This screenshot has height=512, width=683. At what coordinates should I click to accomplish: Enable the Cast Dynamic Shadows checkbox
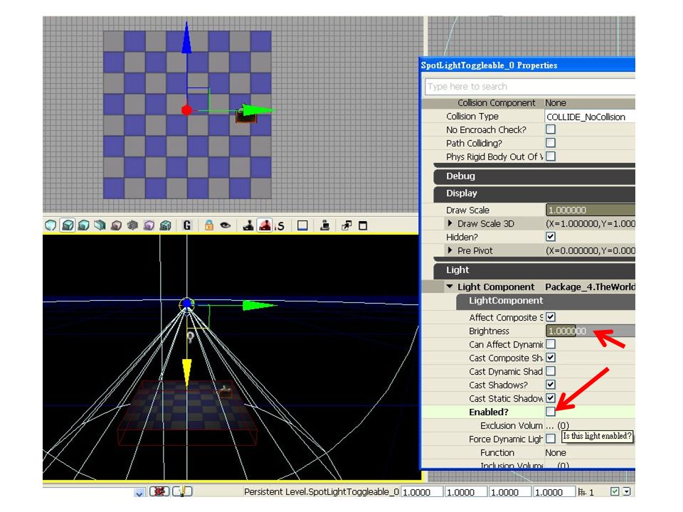pos(551,371)
